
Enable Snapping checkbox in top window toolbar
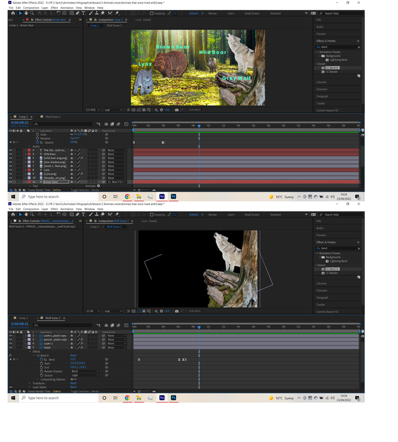click(x=151, y=13)
